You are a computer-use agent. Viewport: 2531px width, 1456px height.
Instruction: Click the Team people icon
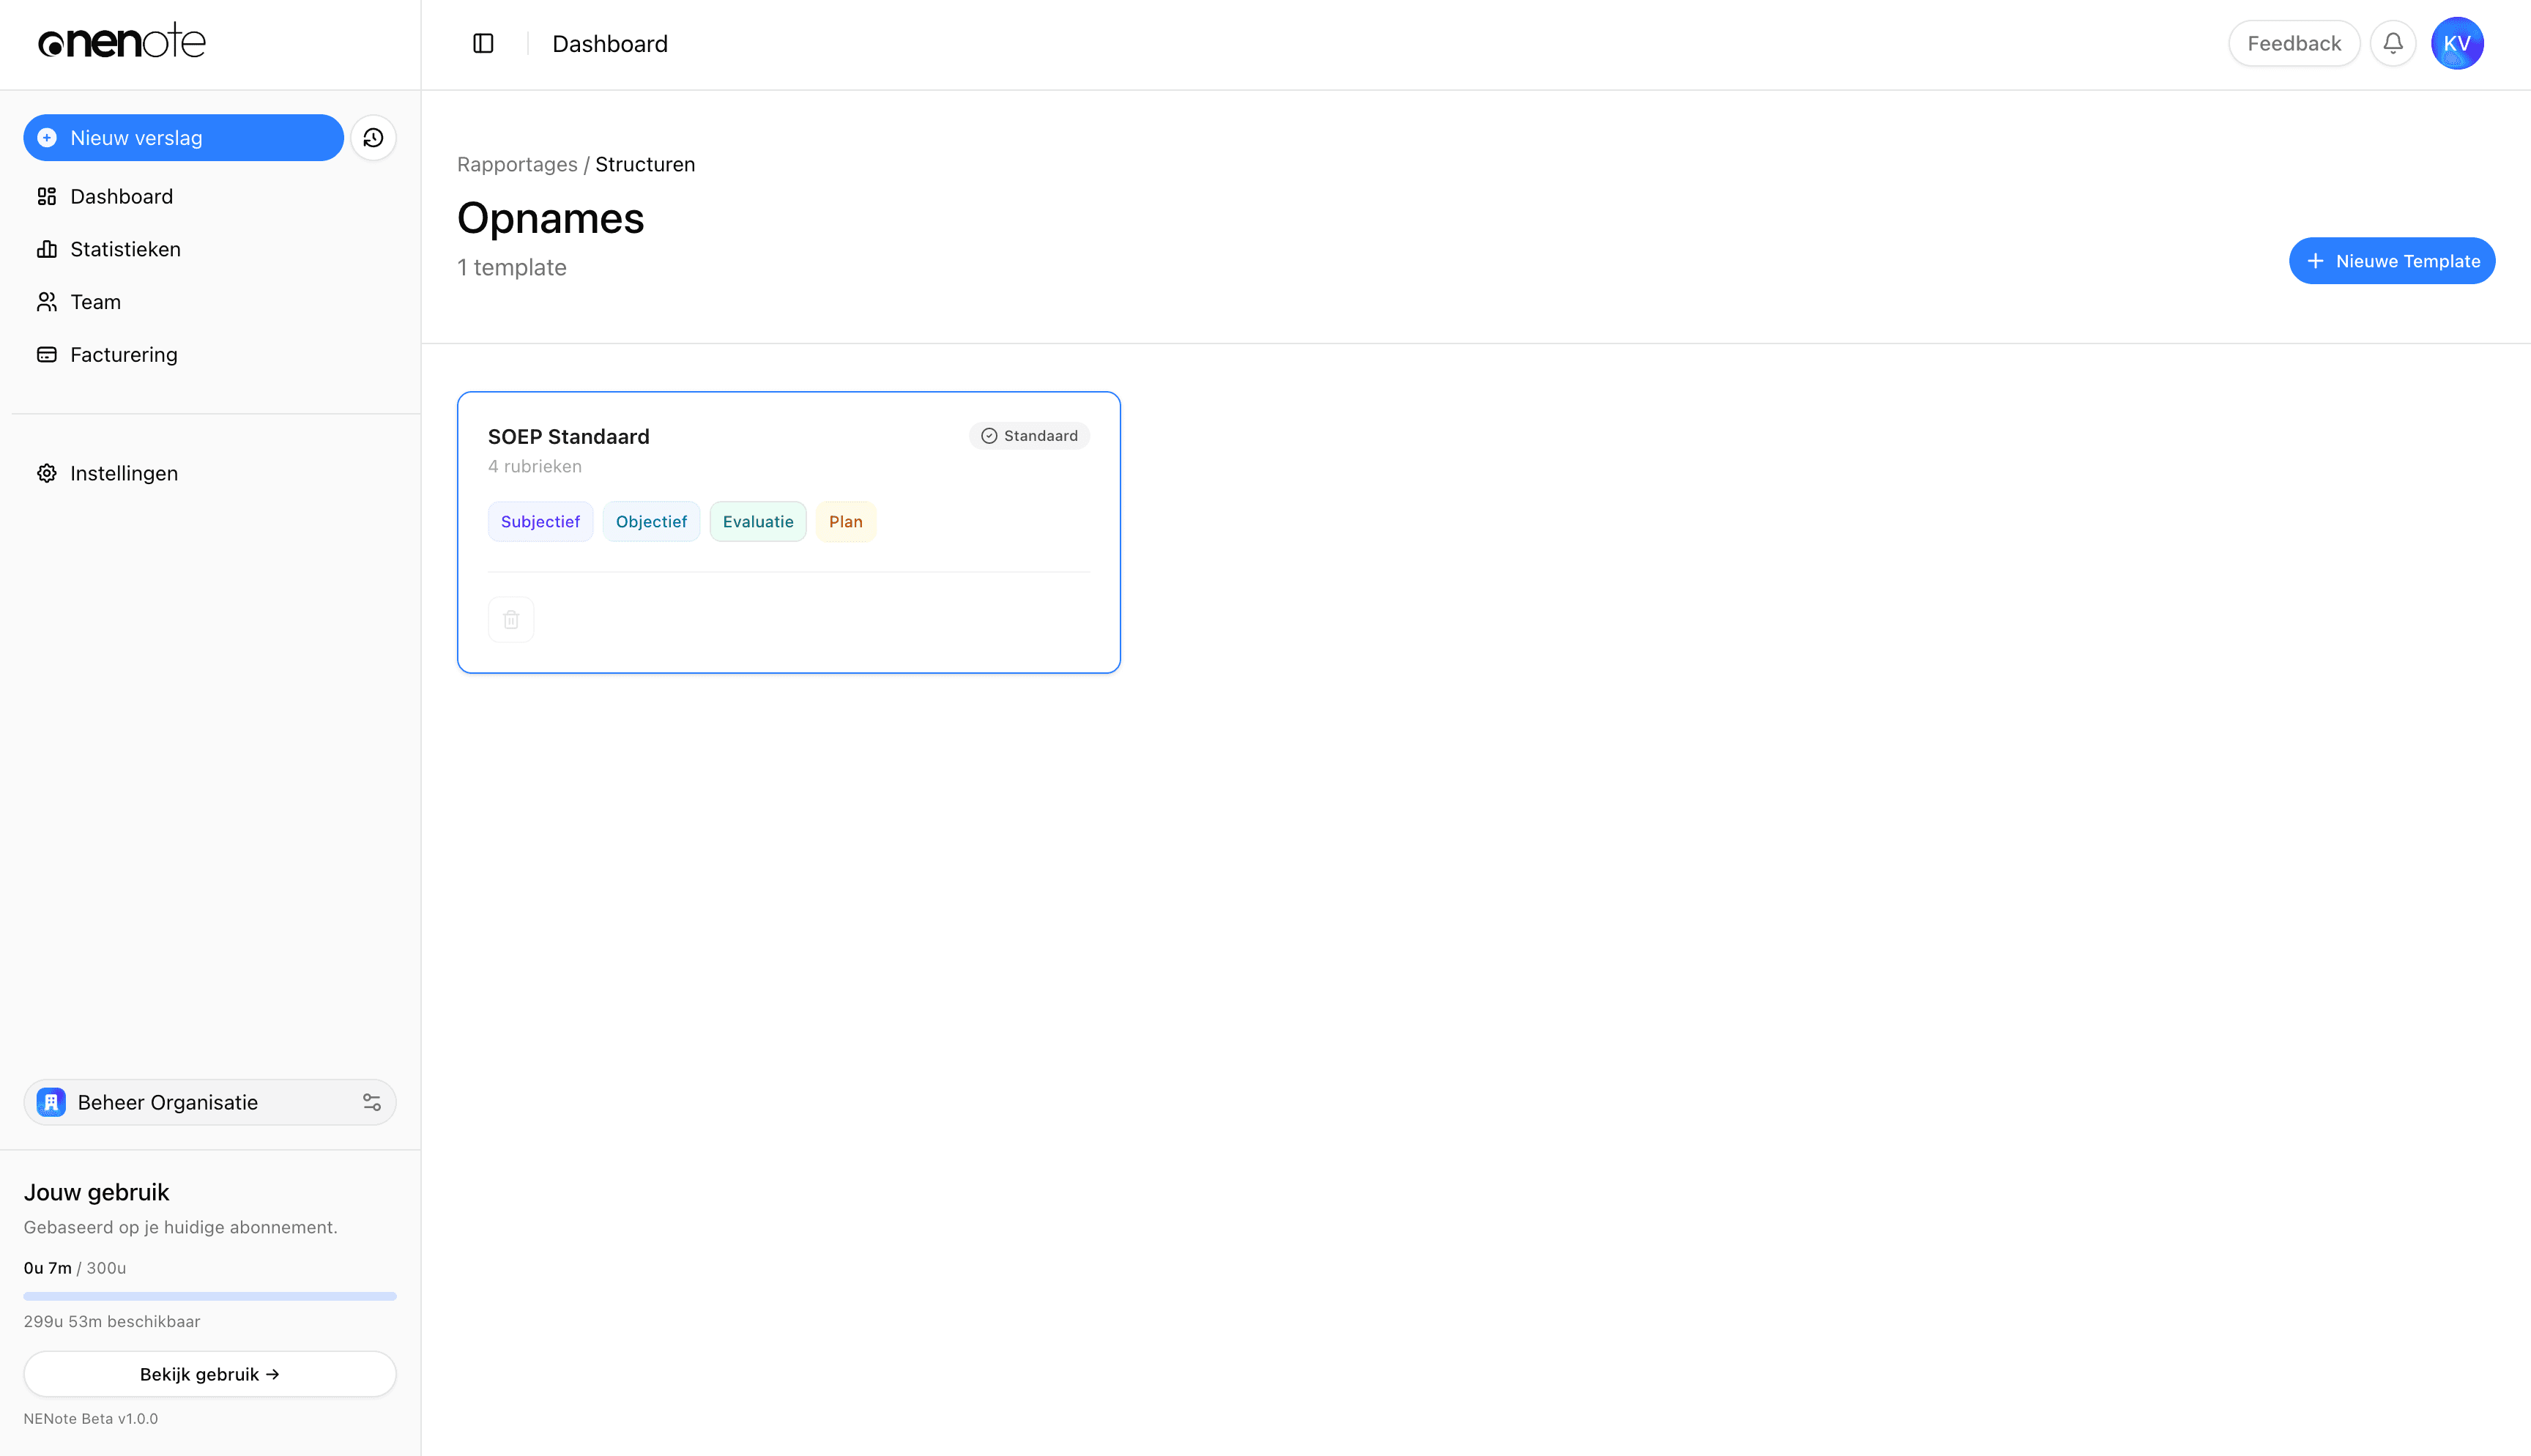(47, 302)
